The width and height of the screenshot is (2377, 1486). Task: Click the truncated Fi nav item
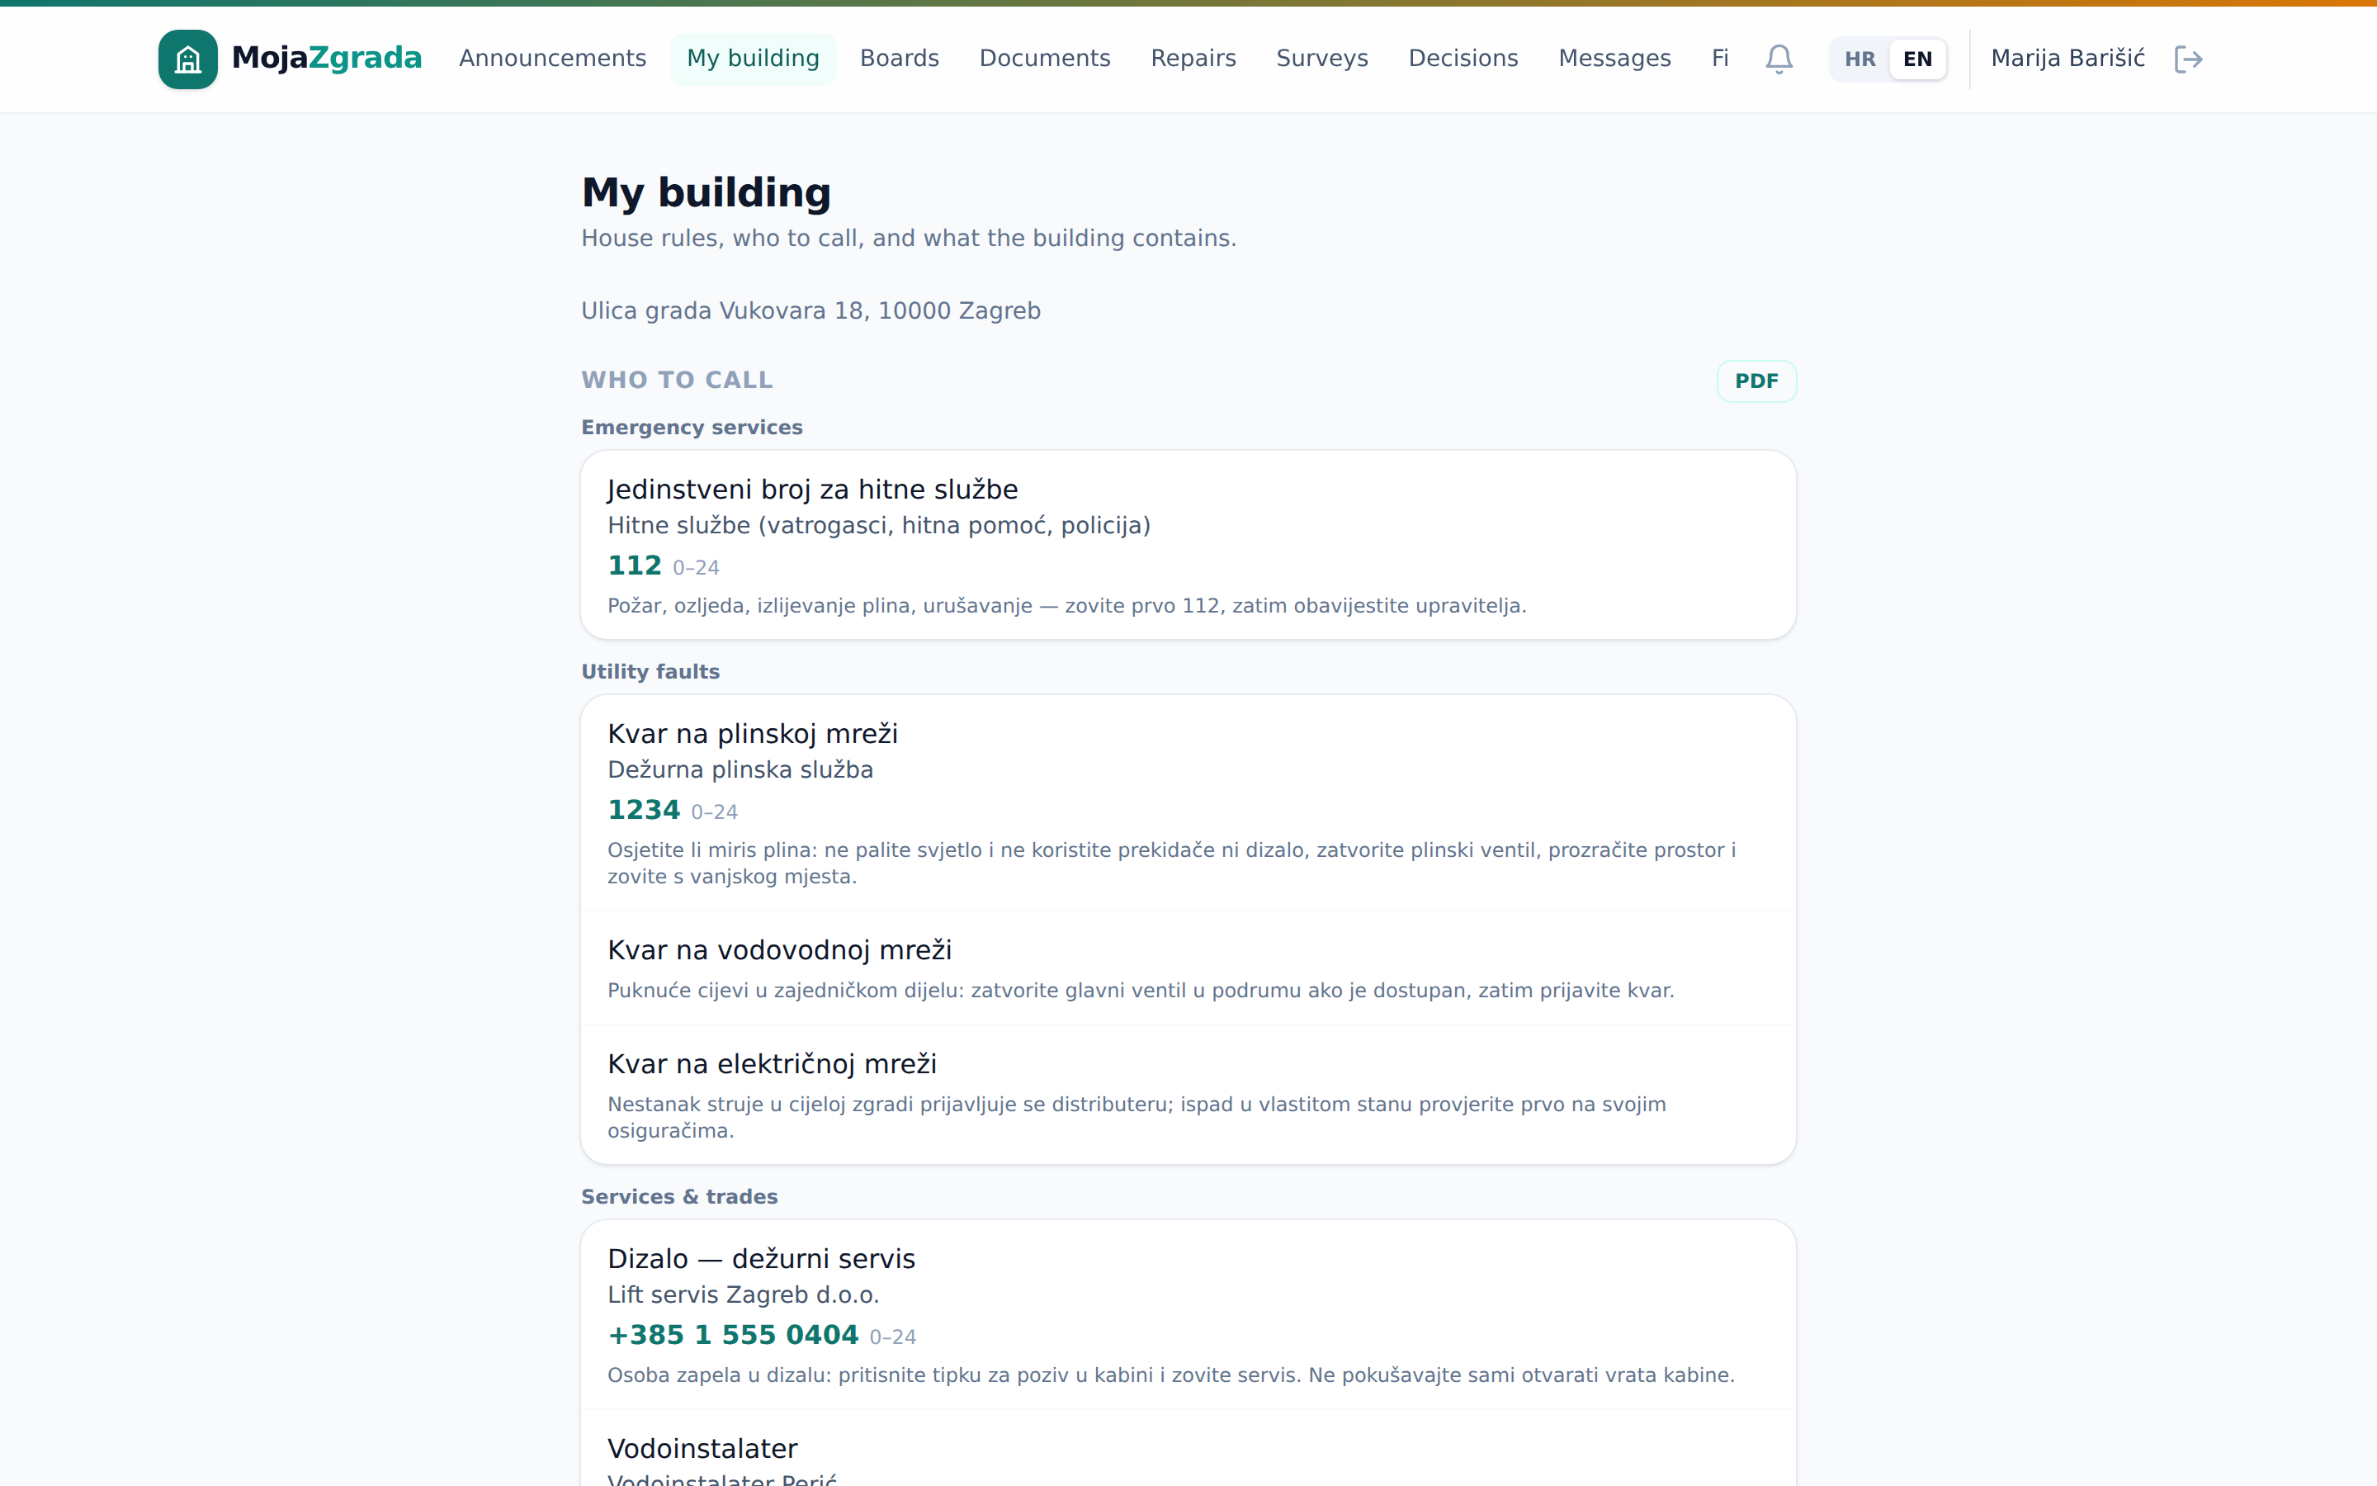1719,59
